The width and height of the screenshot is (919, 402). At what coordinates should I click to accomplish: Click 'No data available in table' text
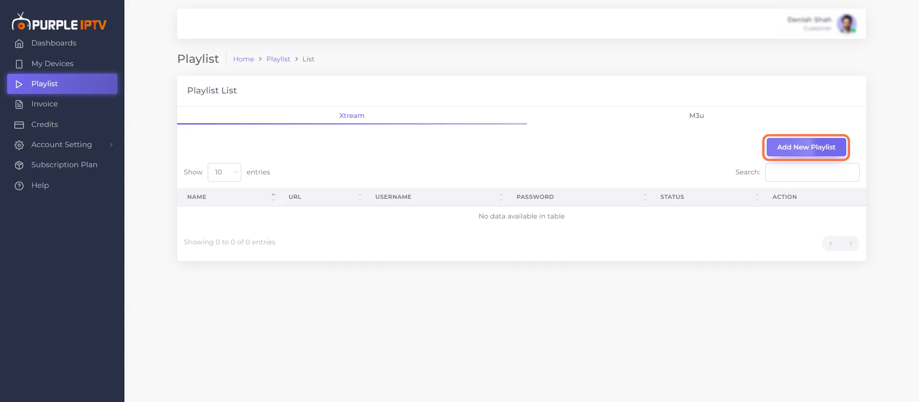point(522,217)
